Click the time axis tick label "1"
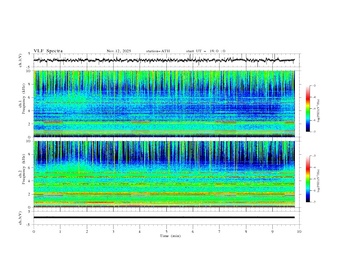337x260 pixels. tap(60, 232)
